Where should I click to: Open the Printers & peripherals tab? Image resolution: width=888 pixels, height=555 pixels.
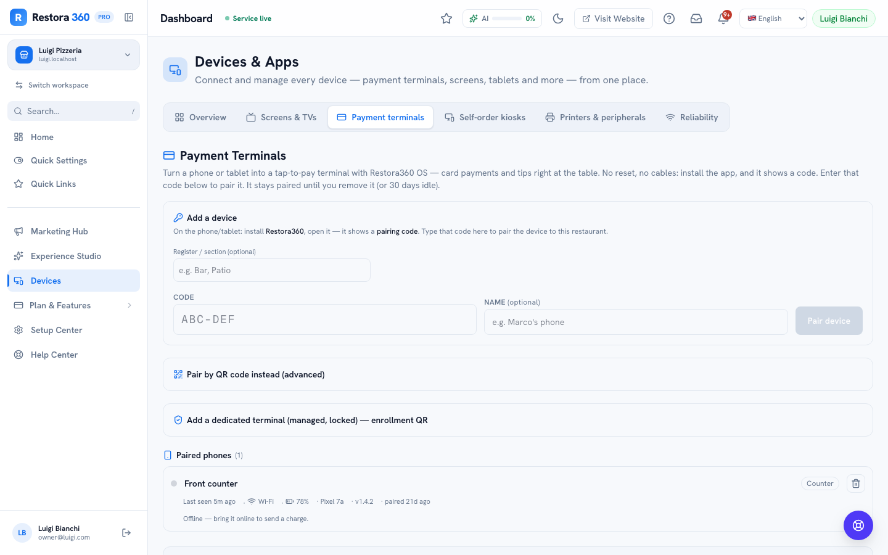point(596,117)
